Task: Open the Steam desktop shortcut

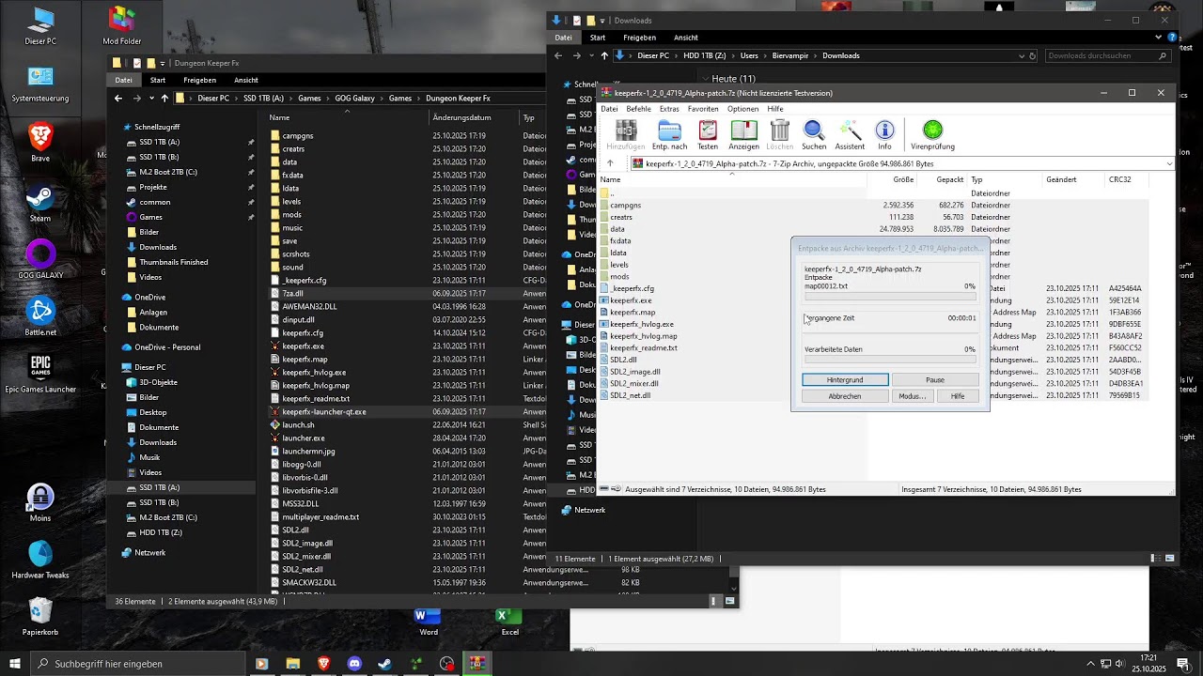Action: (40, 204)
